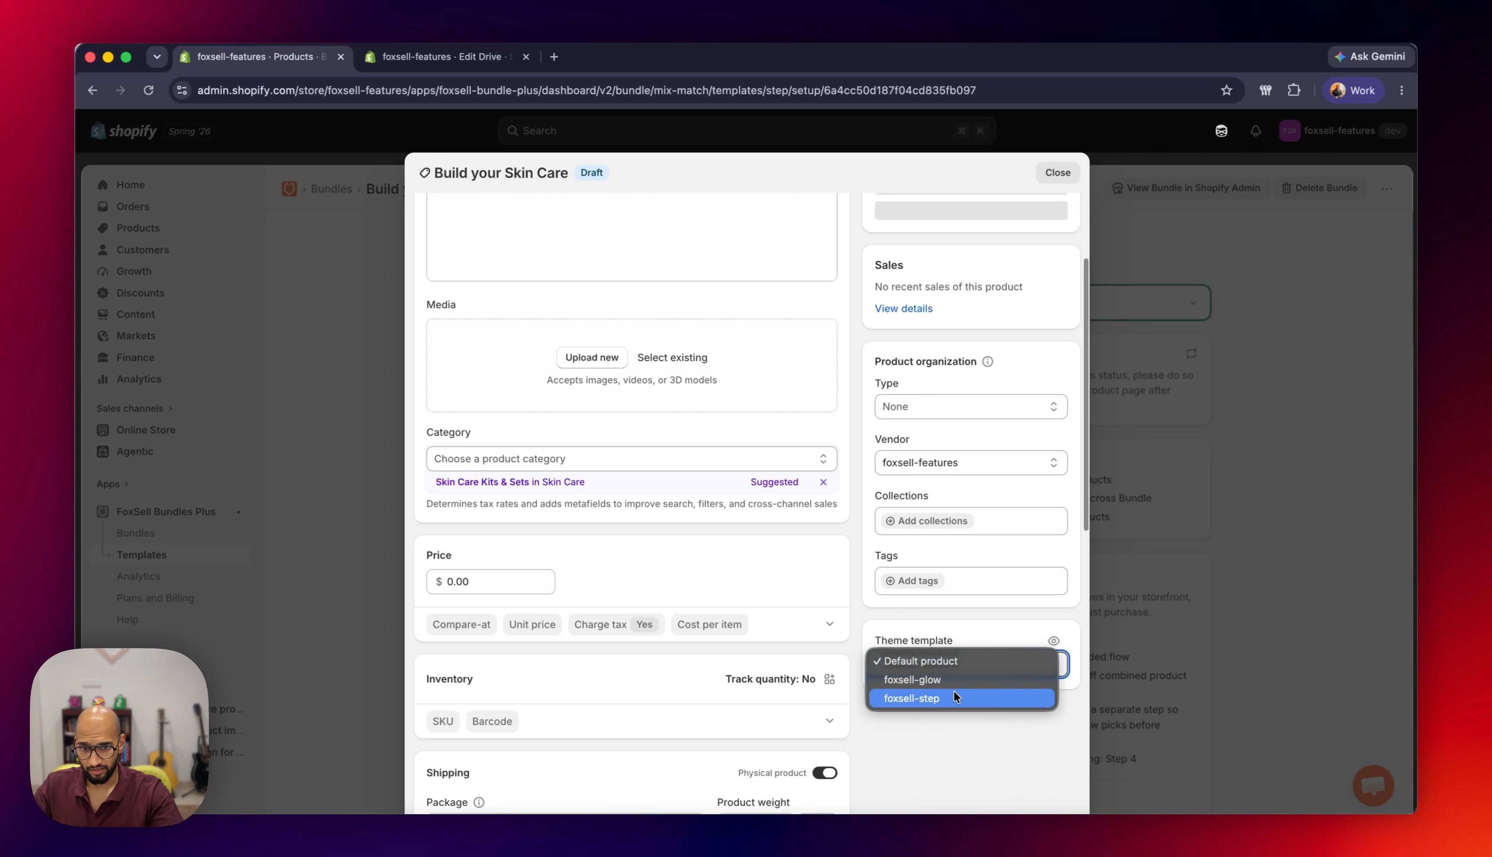This screenshot has height=857, width=1492.
Task: Open Chrome extensions puzzle icon
Action: click(x=1293, y=91)
